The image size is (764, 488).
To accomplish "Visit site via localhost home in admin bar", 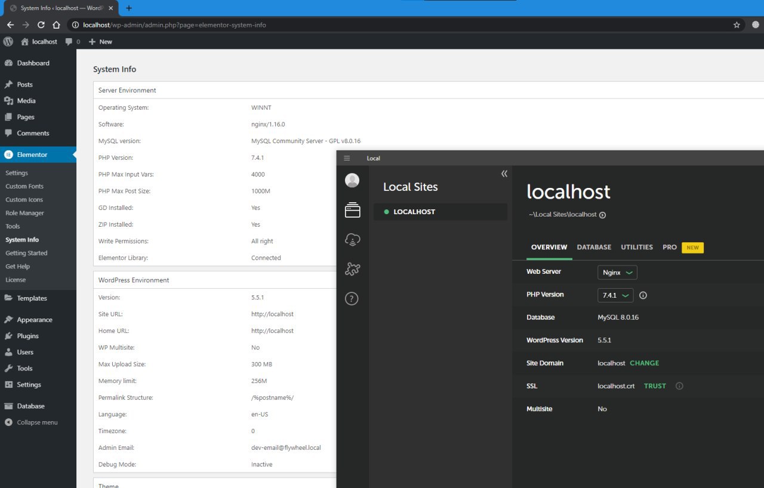I will (39, 42).
